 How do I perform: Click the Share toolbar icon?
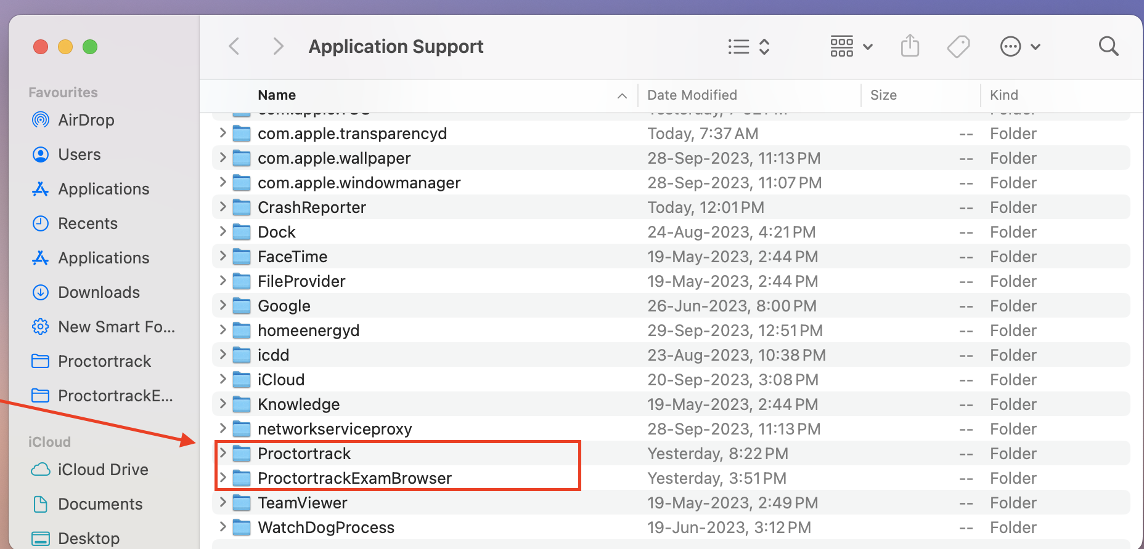pyautogui.click(x=910, y=46)
